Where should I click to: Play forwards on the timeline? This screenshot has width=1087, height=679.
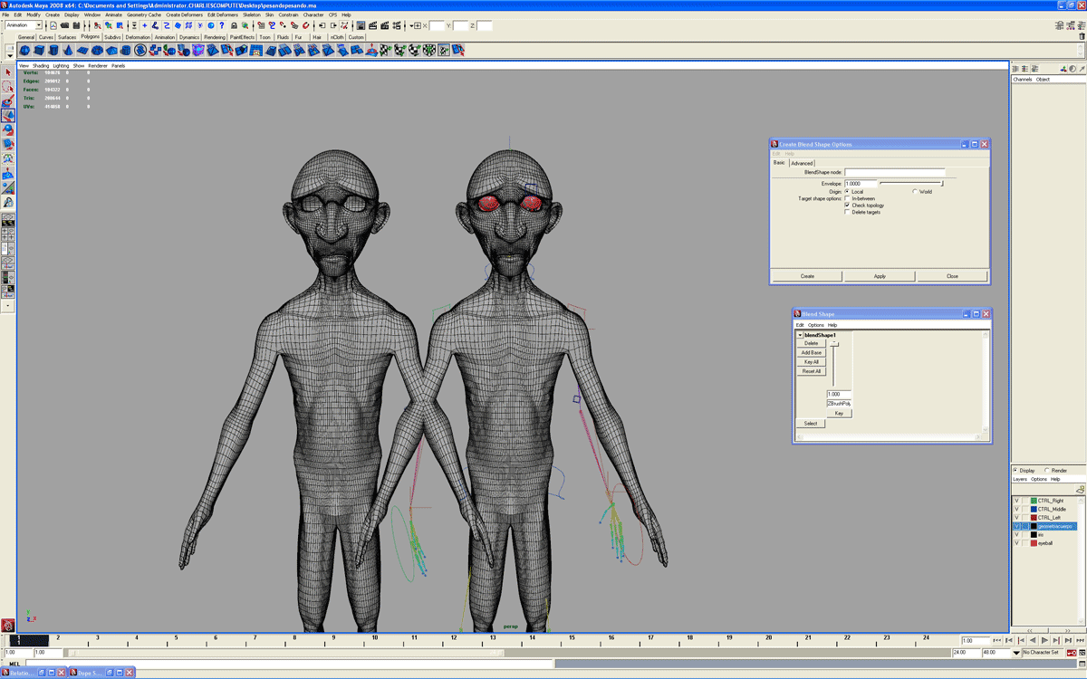1044,640
